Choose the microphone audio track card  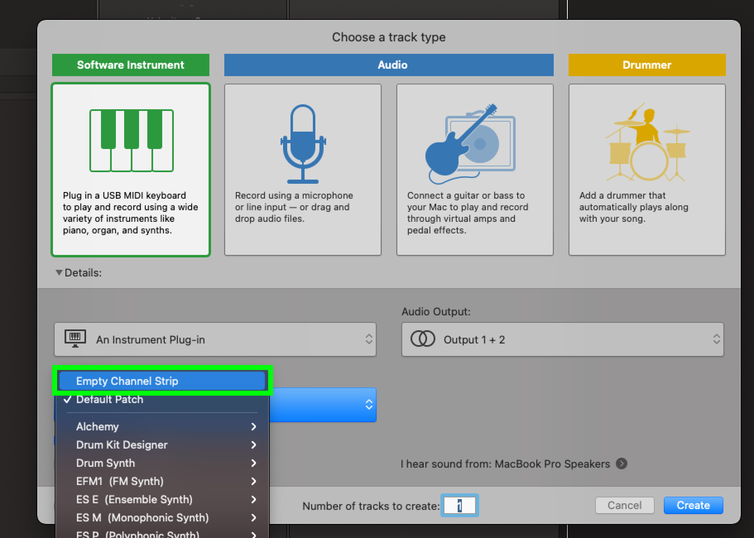coord(303,170)
